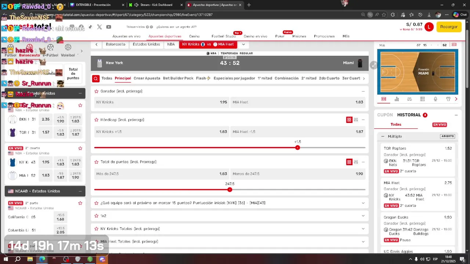The height and width of the screenshot is (264, 470).
Task: Collapse the NCAAB Estados Unidos sidebar section
Action: tap(80, 191)
